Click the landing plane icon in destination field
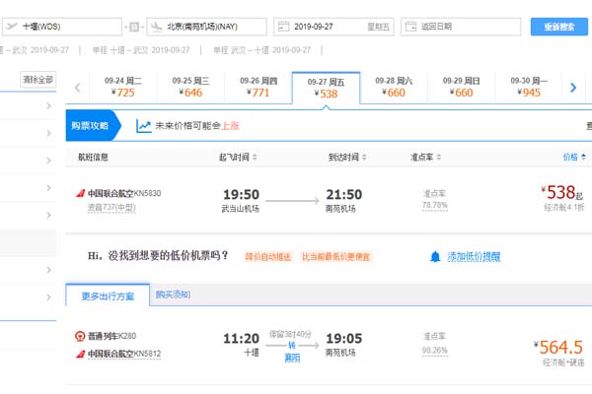The width and height of the screenshot is (592, 394). 156,27
